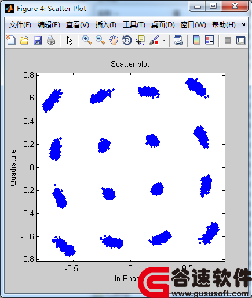Open the 编辑(E) menu
The image size is (252, 298).
pyautogui.click(x=49, y=25)
